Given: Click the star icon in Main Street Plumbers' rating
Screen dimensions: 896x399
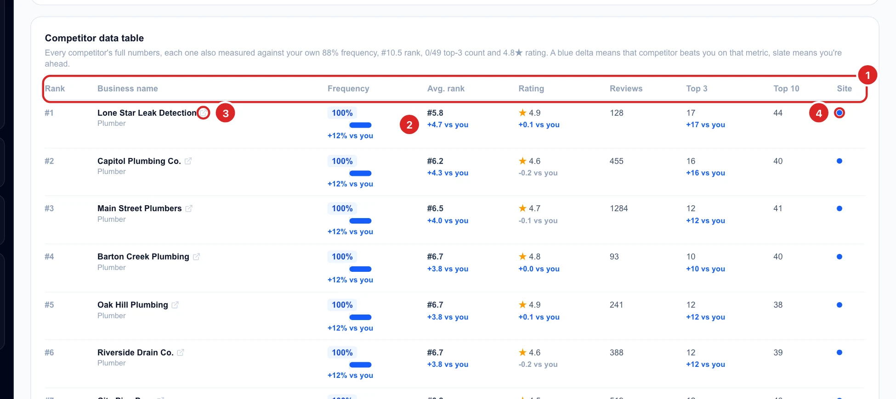Looking at the screenshot, I should (522, 208).
